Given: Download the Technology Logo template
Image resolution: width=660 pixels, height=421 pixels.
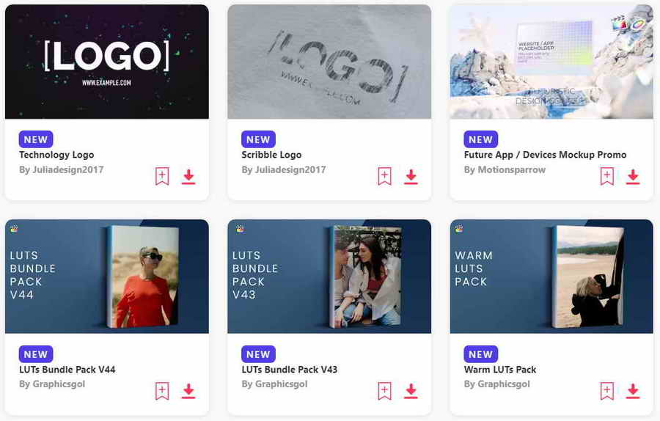Looking at the screenshot, I should pyautogui.click(x=188, y=177).
